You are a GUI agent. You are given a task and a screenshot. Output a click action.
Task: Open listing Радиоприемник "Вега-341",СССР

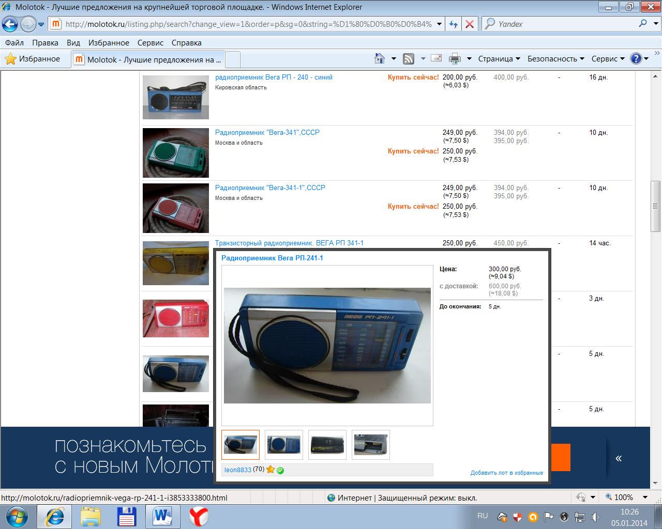(x=267, y=132)
